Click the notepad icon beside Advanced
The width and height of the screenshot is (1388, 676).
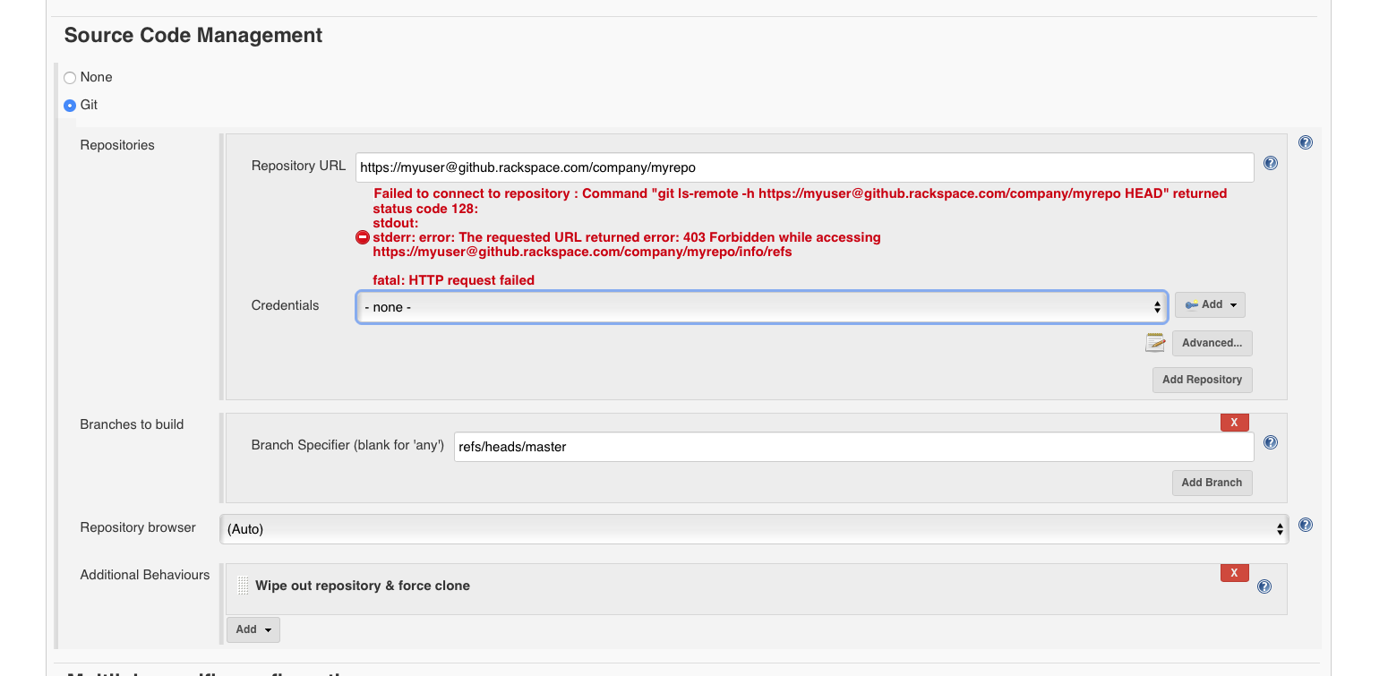1155,343
